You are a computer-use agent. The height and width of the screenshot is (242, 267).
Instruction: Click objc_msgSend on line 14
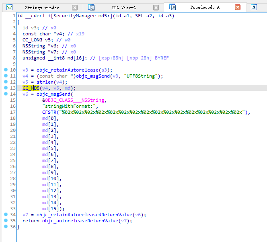53,94
